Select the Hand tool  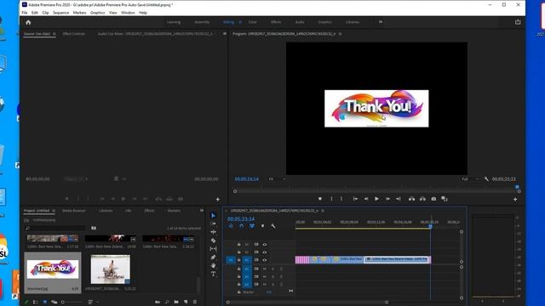214,266
